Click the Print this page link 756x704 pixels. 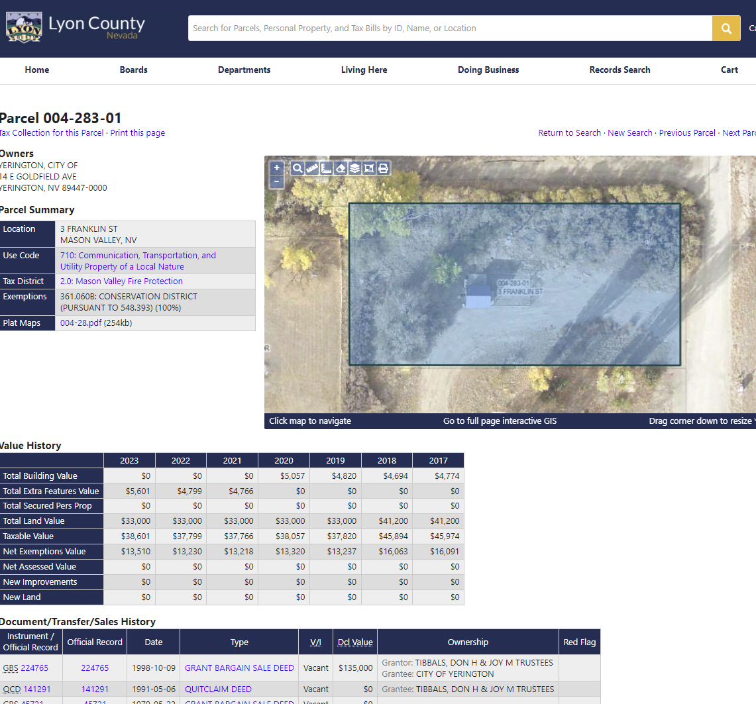pos(137,133)
